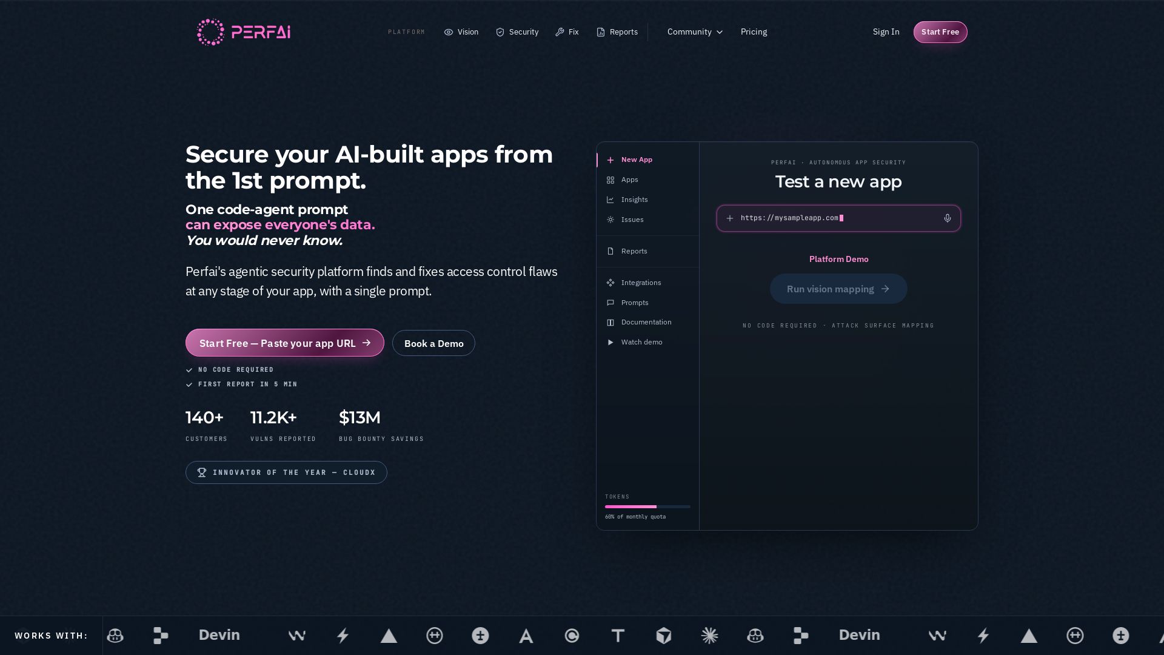
Task: Click the play icon beside Watch demo
Action: coord(610,343)
